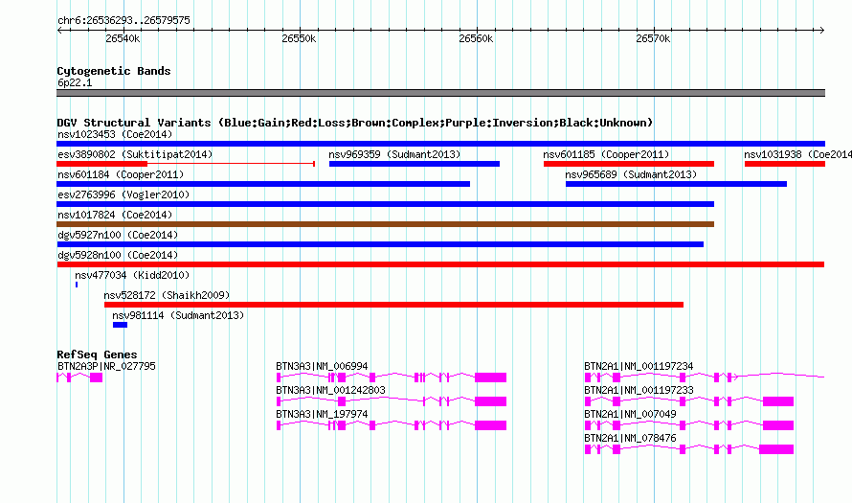The height and width of the screenshot is (503, 852).
Task: Select the BTN2A3P gene model glyph
Action: point(79,377)
